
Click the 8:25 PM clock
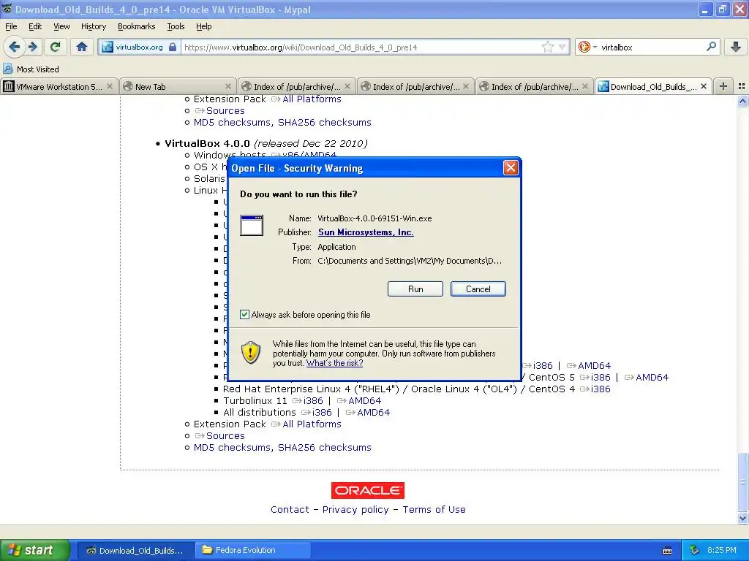(722, 550)
